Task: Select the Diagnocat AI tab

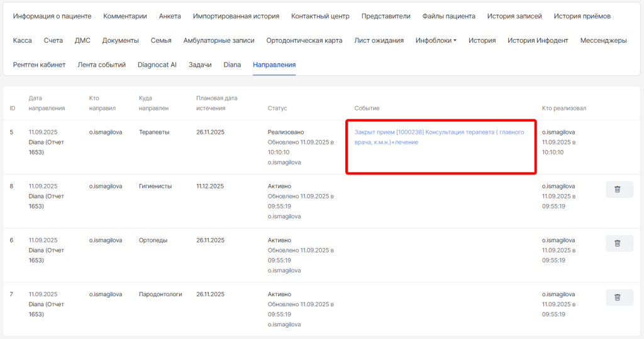Action: pyautogui.click(x=157, y=65)
